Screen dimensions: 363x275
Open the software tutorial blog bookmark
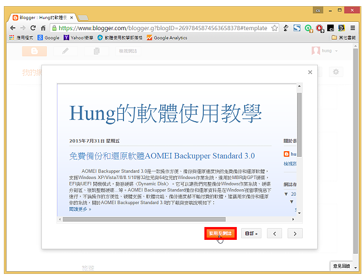120,37
